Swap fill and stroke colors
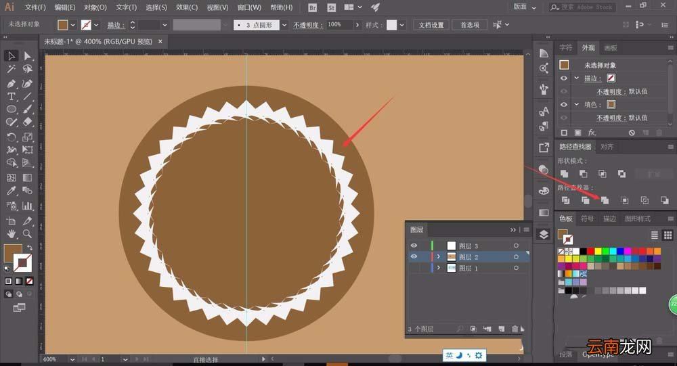The image size is (677, 366). tap(30, 248)
